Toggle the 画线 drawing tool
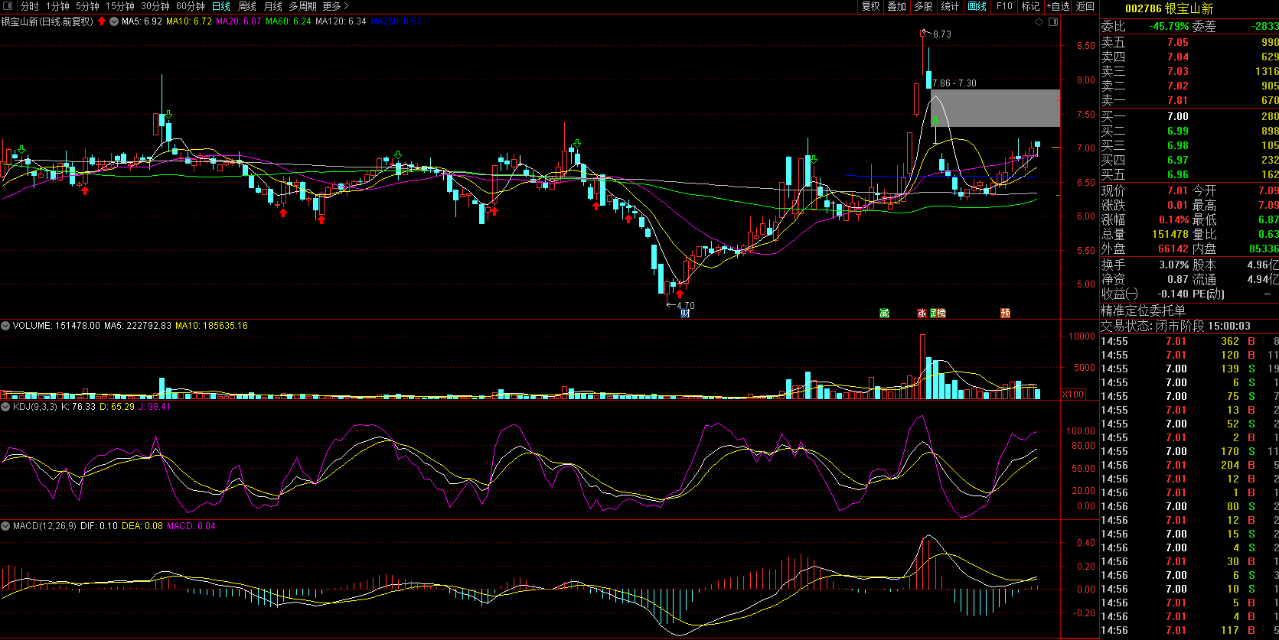 [x=977, y=6]
